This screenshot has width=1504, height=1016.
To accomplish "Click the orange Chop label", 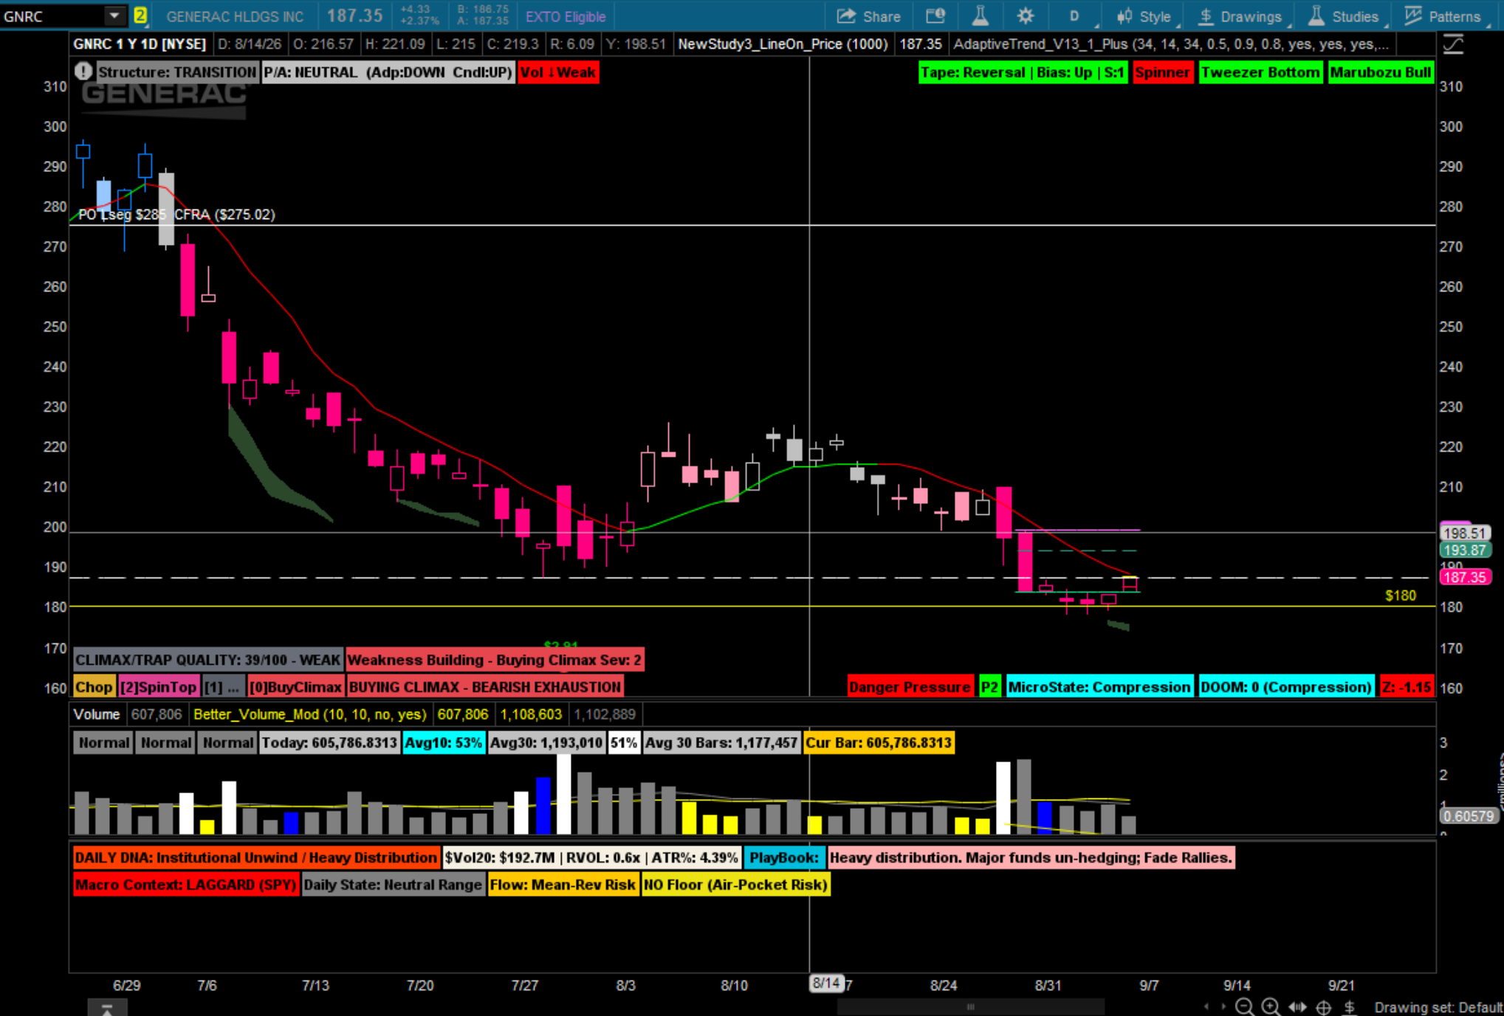I will click(94, 687).
